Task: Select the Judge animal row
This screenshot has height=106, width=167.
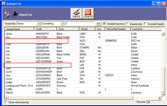Action: (x=83, y=82)
